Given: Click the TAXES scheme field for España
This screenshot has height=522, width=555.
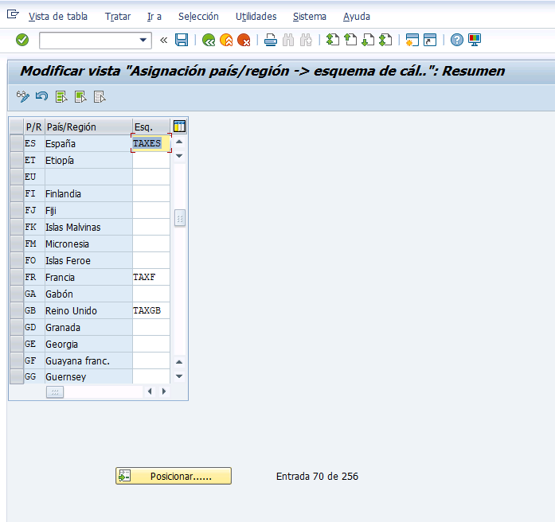Looking at the screenshot, I should [151, 143].
